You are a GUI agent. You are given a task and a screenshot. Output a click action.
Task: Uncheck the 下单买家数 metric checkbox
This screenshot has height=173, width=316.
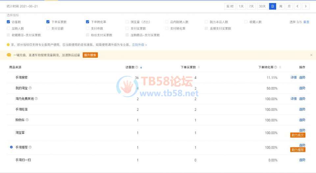click(48, 22)
